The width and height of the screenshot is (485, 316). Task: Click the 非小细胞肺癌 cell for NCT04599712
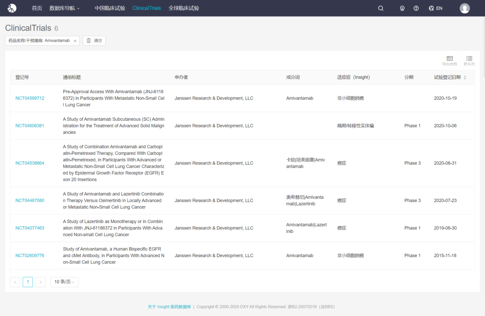coord(350,98)
